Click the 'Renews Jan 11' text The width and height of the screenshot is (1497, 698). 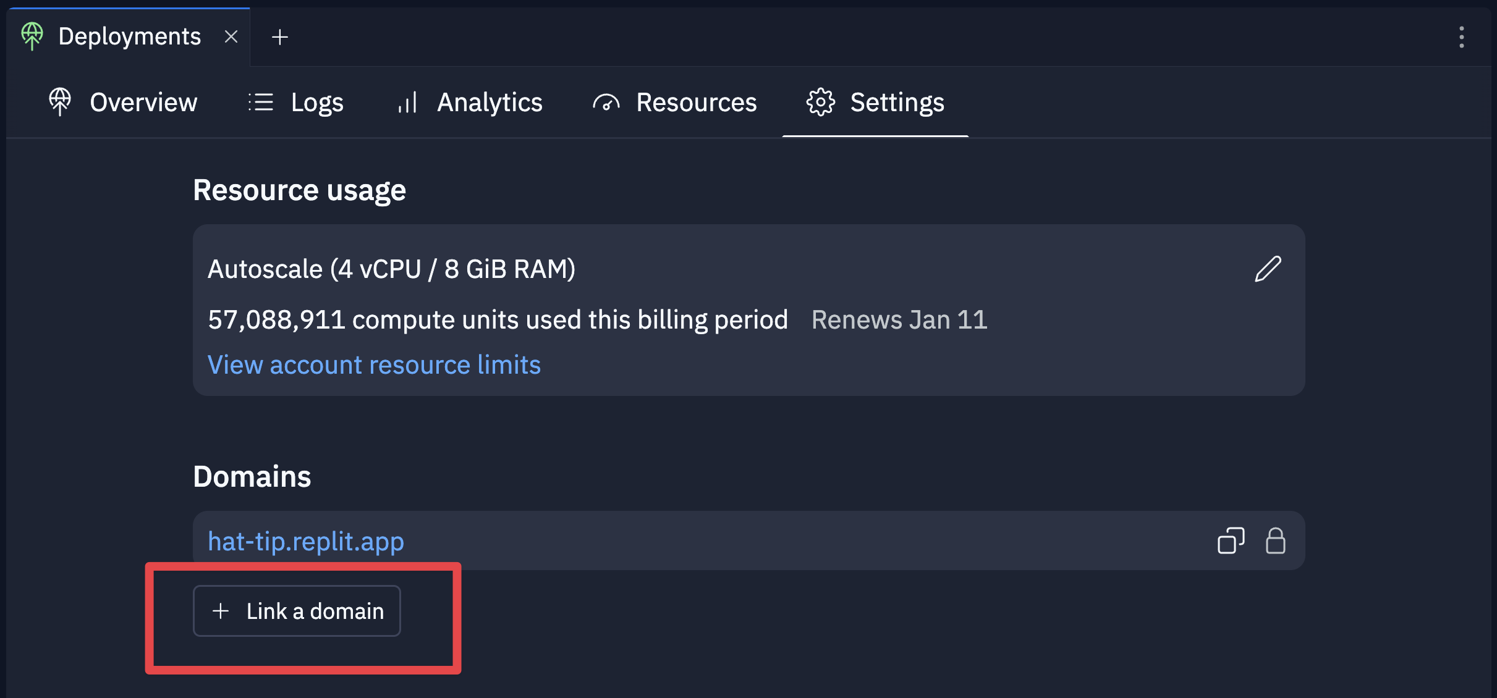point(899,320)
